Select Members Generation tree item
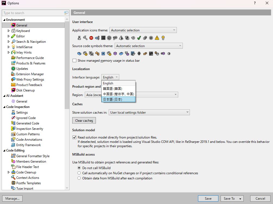 pos(31,161)
